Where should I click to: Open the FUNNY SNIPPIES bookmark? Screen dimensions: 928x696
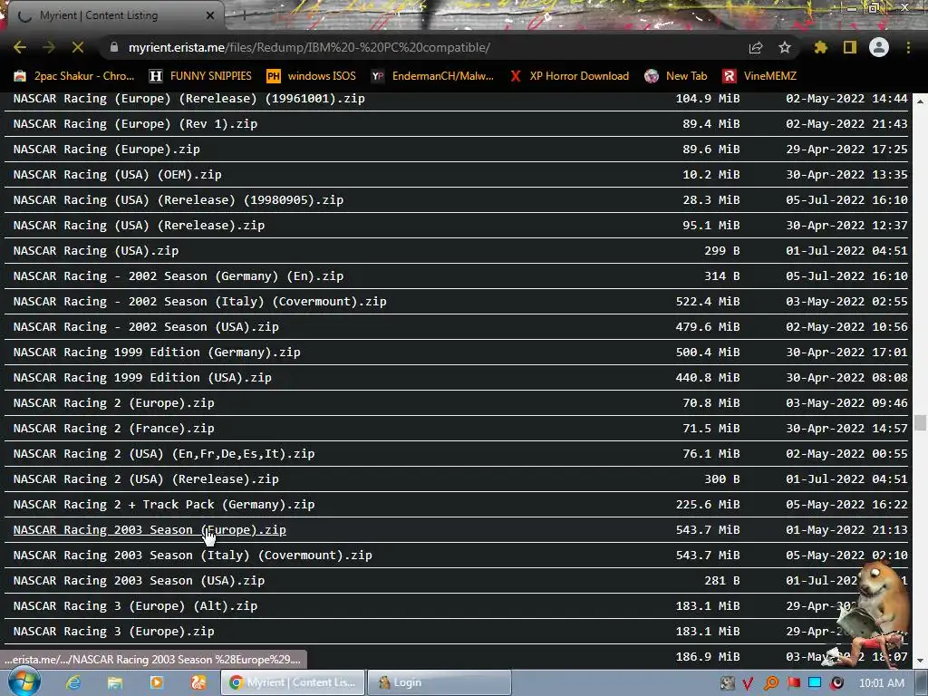[200, 76]
